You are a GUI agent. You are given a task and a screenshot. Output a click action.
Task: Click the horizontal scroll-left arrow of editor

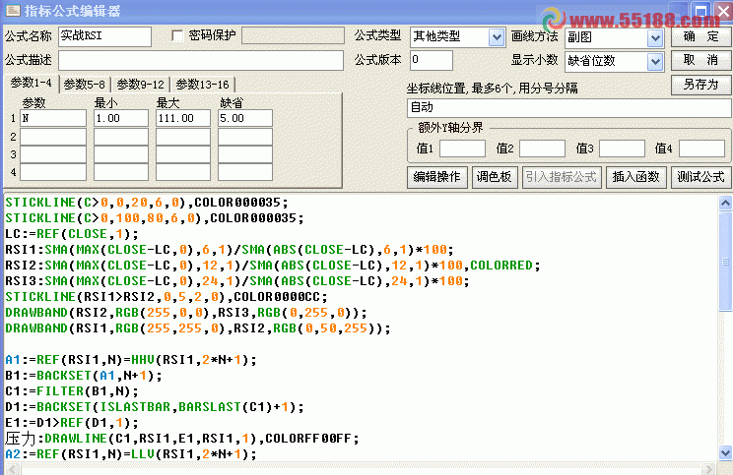[x=12, y=468]
